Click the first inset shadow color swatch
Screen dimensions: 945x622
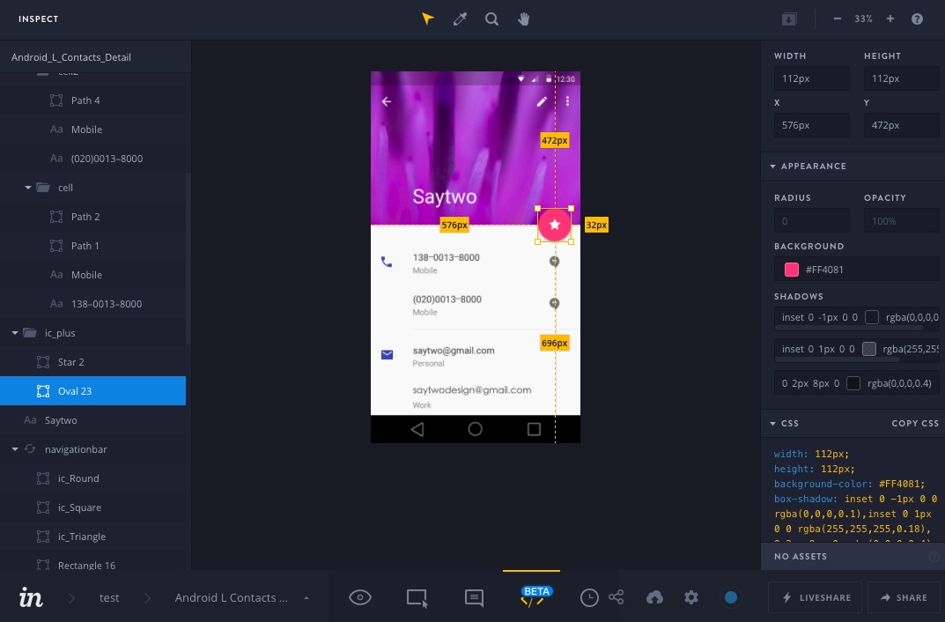click(x=872, y=317)
